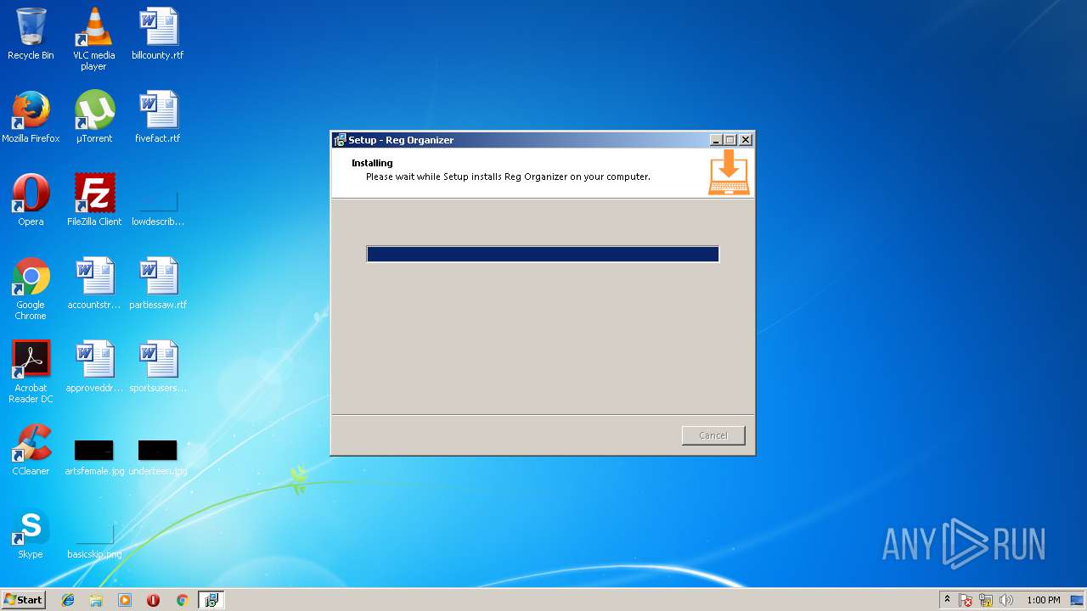Select artsfemale.jpg image file
Viewport: 1087px width, 611px height.
pos(94,457)
